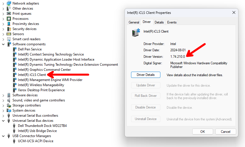Click the Security devices key icon
The image size is (245, 147).
tap(9, 29)
